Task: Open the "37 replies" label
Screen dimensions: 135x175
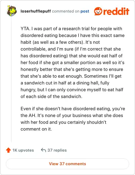Action: click(x=57, y=150)
